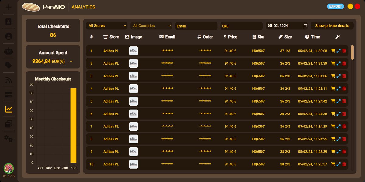
Task: Click the EXPORT button
Action: coord(335,6)
